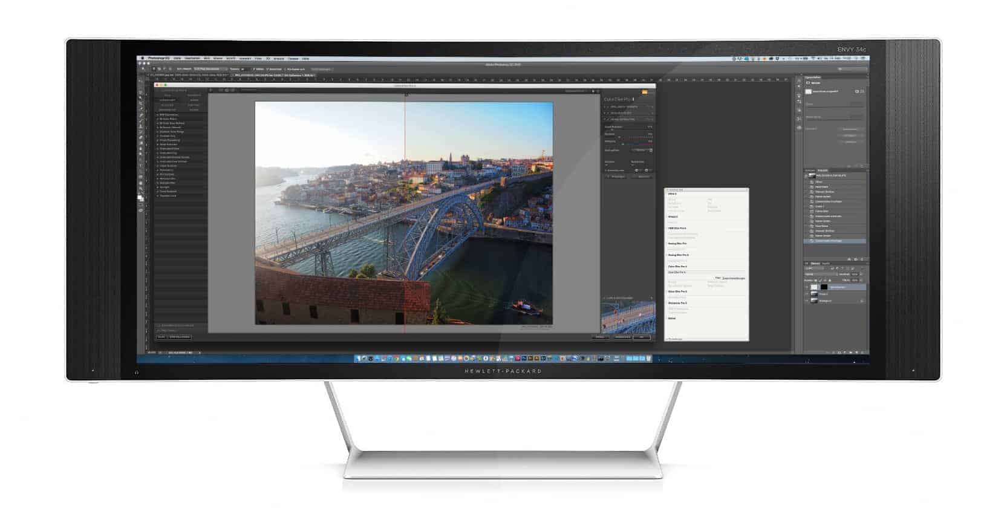The image size is (1004, 508).
Task: Click the OK button in Color Efex Pro
Action: pos(642,337)
